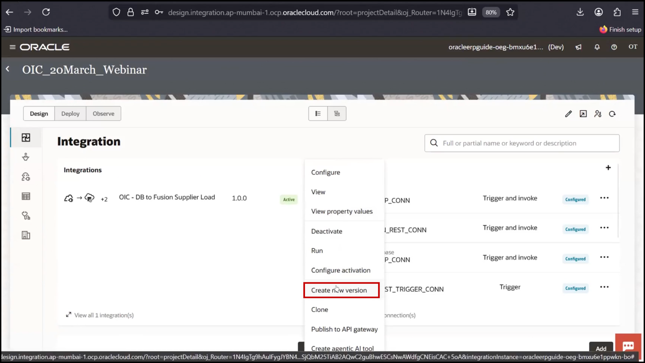Viewport: 645px width, 363px height.
Task: Edit project with pencil icon
Action: tap(568, 114)
